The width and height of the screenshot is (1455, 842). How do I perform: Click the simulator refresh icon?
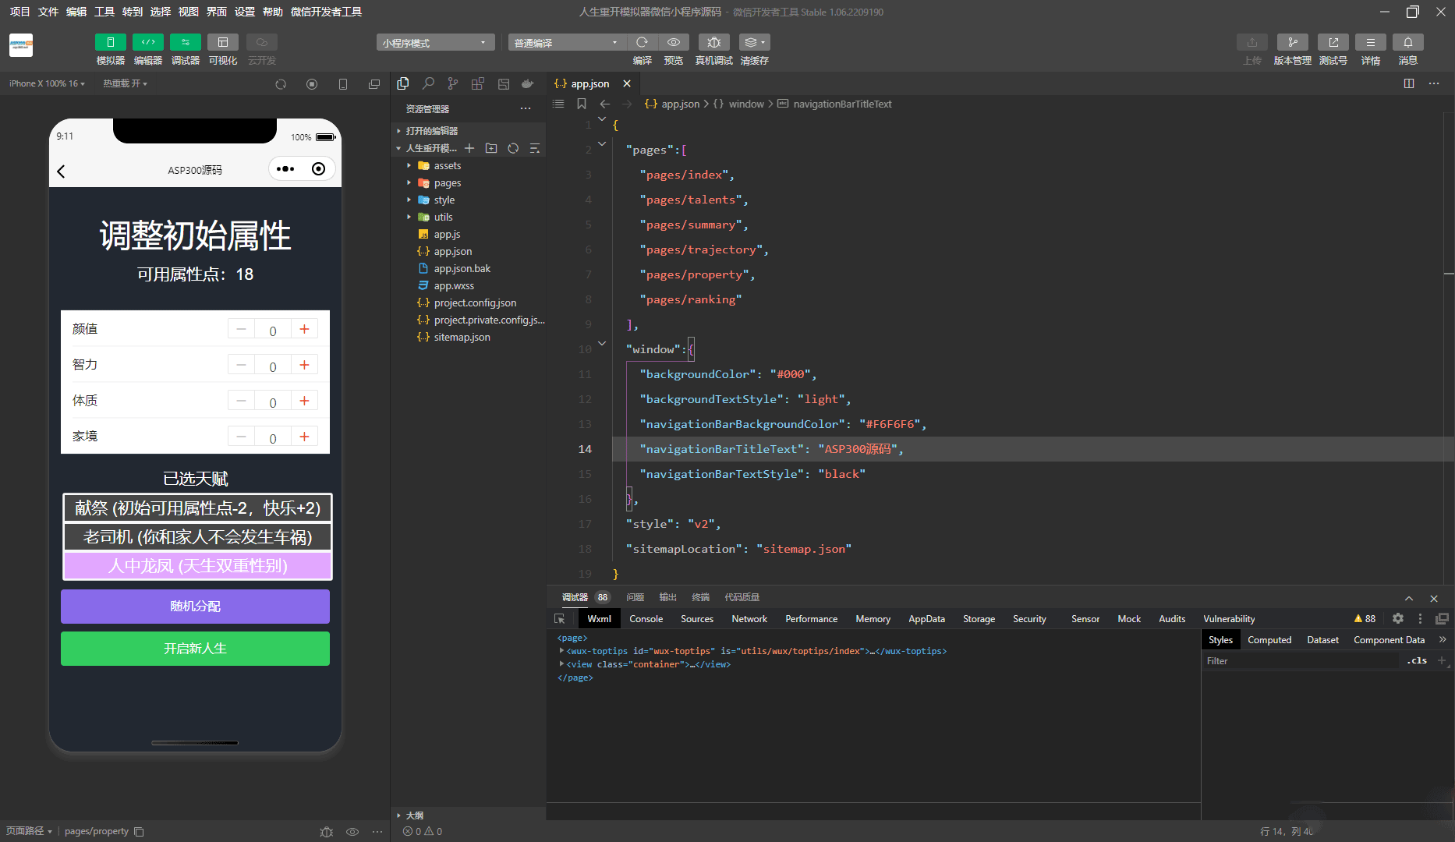coord(281,84)
